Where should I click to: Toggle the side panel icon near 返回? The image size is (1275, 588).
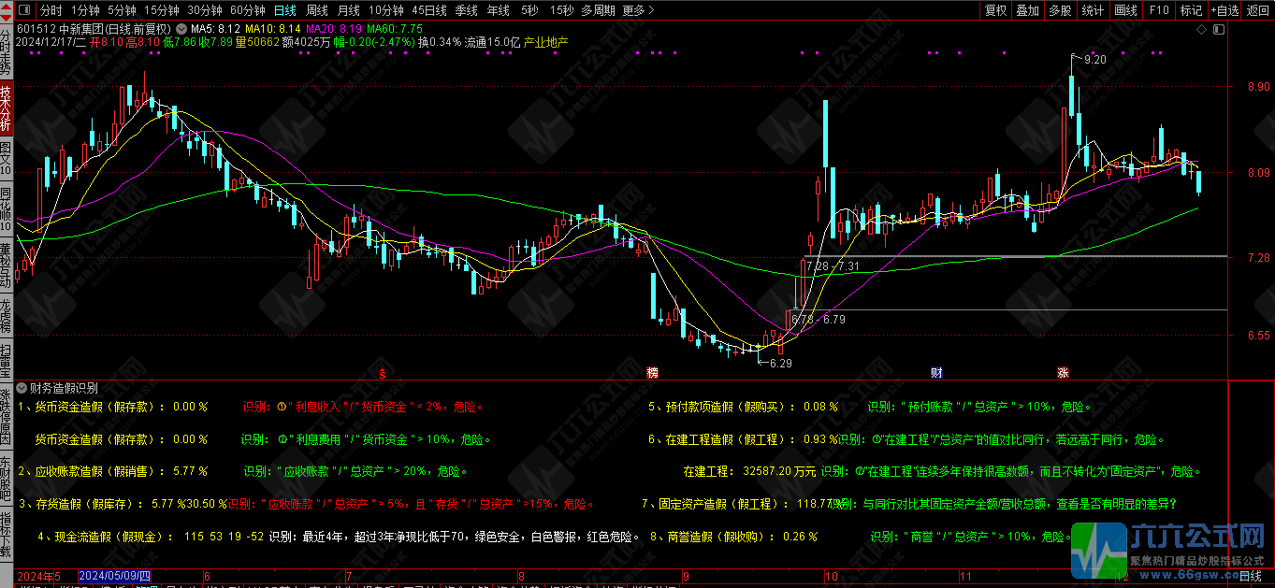[x=1219, y=30]
